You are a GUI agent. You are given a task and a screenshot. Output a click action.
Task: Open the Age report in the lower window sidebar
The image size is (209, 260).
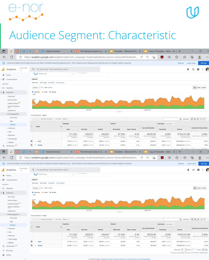[11, 221]
